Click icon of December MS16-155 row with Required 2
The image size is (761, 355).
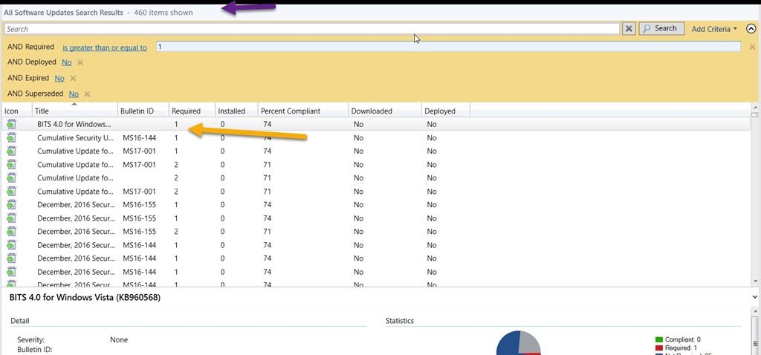pyautogui.click(x=11, y=231)
